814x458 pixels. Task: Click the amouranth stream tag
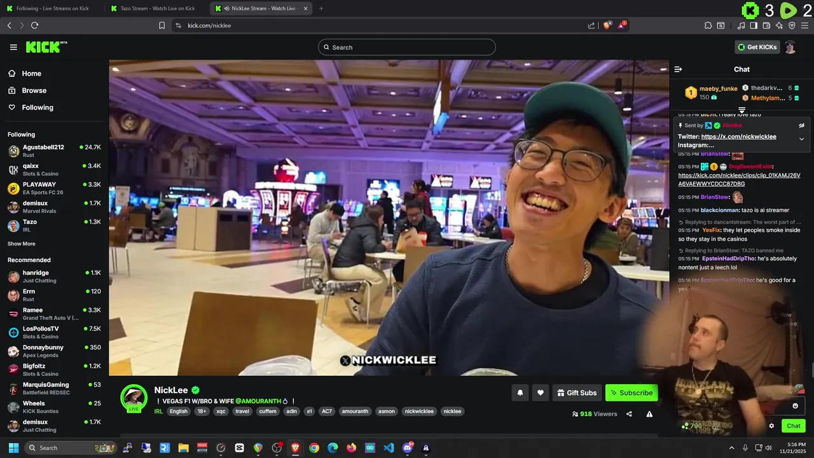tap(355, 412)
